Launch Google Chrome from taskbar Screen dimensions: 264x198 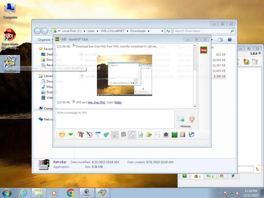click(x=71, y=193)
